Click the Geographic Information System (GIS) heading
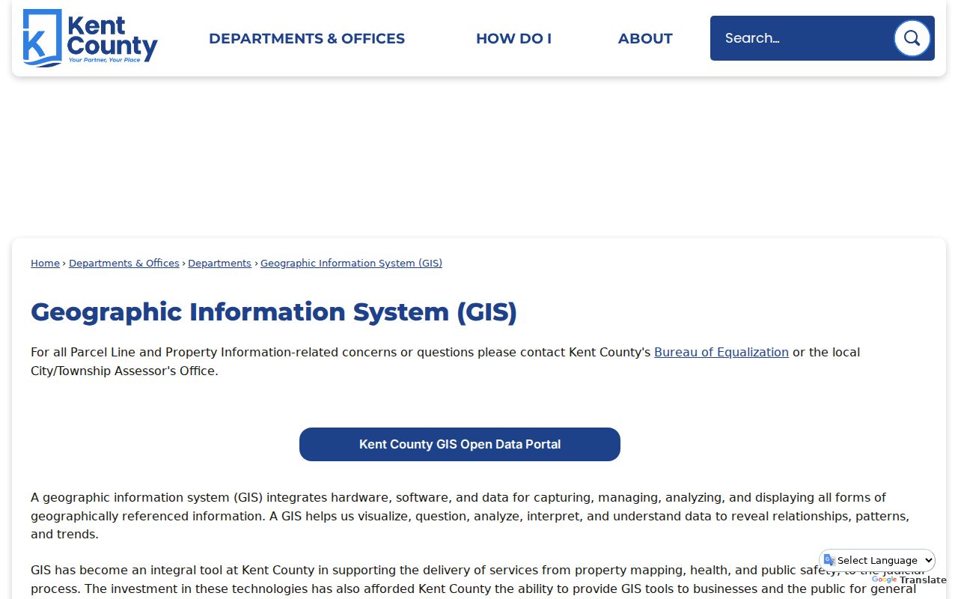This screenshot has width=958, height=599. click(274, 311)
